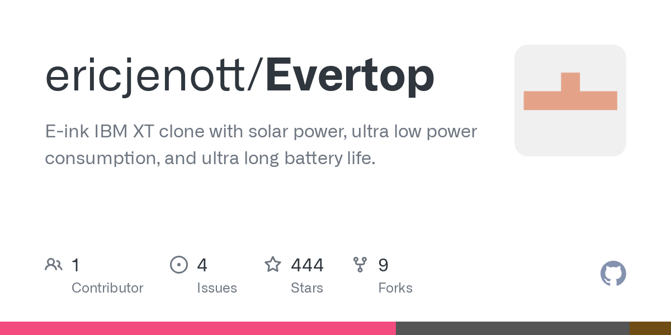Click the forks count 9

click(x=383, y=265)
